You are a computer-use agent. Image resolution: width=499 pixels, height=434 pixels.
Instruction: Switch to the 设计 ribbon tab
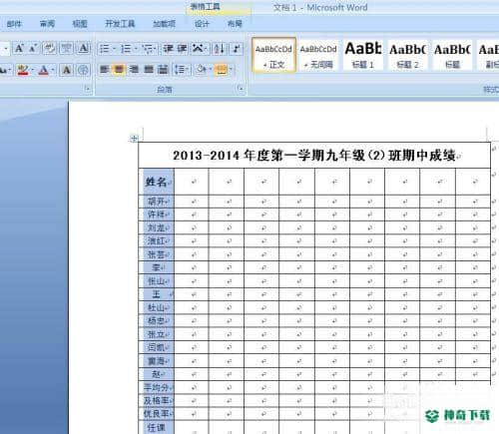click(202, 24)
